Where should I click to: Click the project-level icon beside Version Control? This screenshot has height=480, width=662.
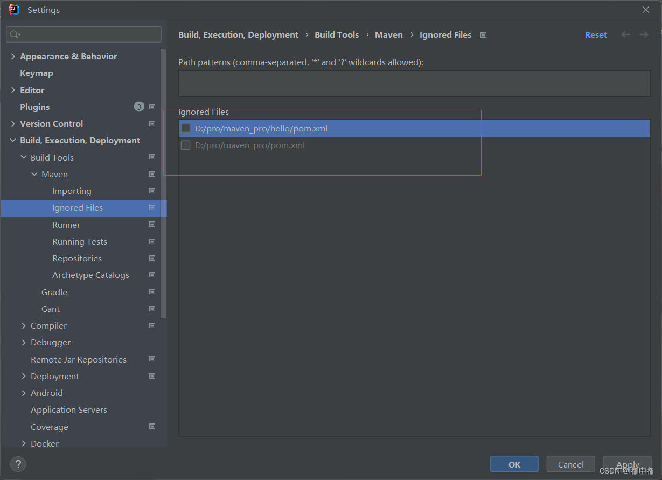[152, 123]
